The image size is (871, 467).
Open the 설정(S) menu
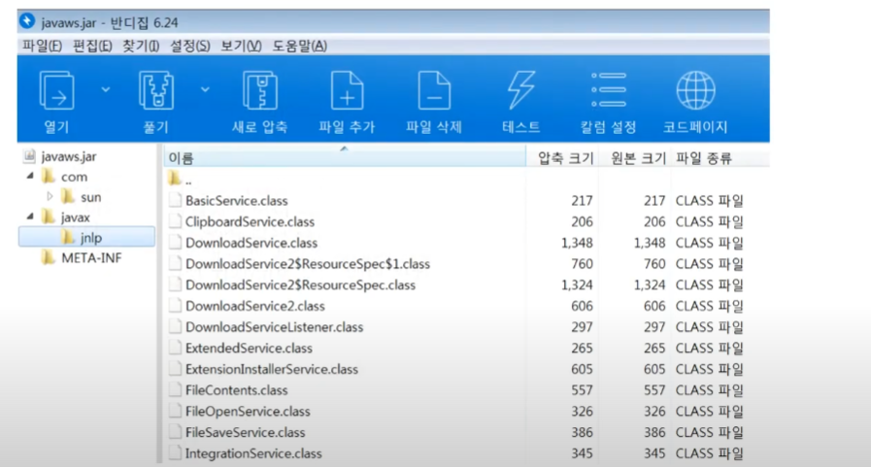click(190, 46)
